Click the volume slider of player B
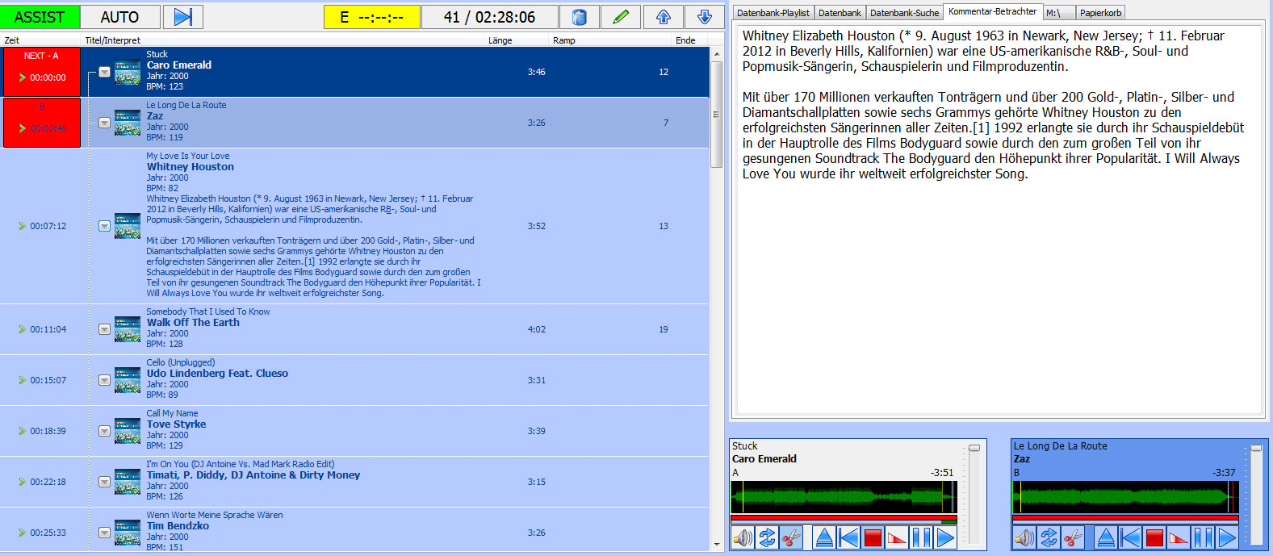The width and height of the screenshot is (1273, 556). [x=1256, y=449]
